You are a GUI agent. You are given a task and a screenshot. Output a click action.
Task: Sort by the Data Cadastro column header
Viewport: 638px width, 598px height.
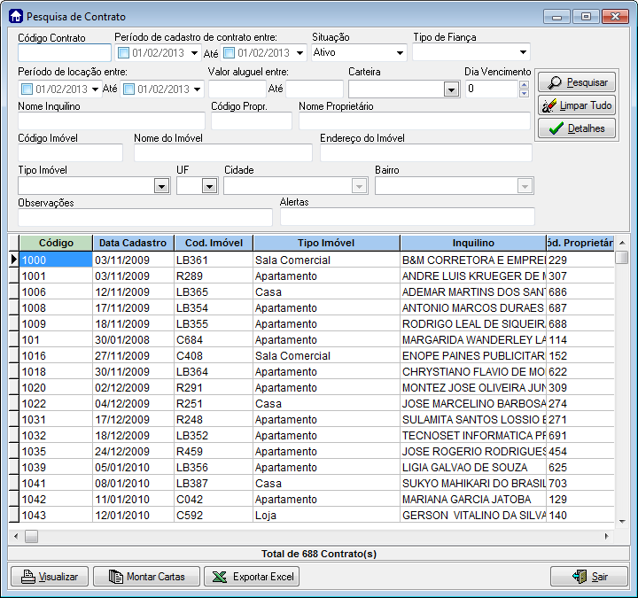pyautogui.click(x=133, y=243)
